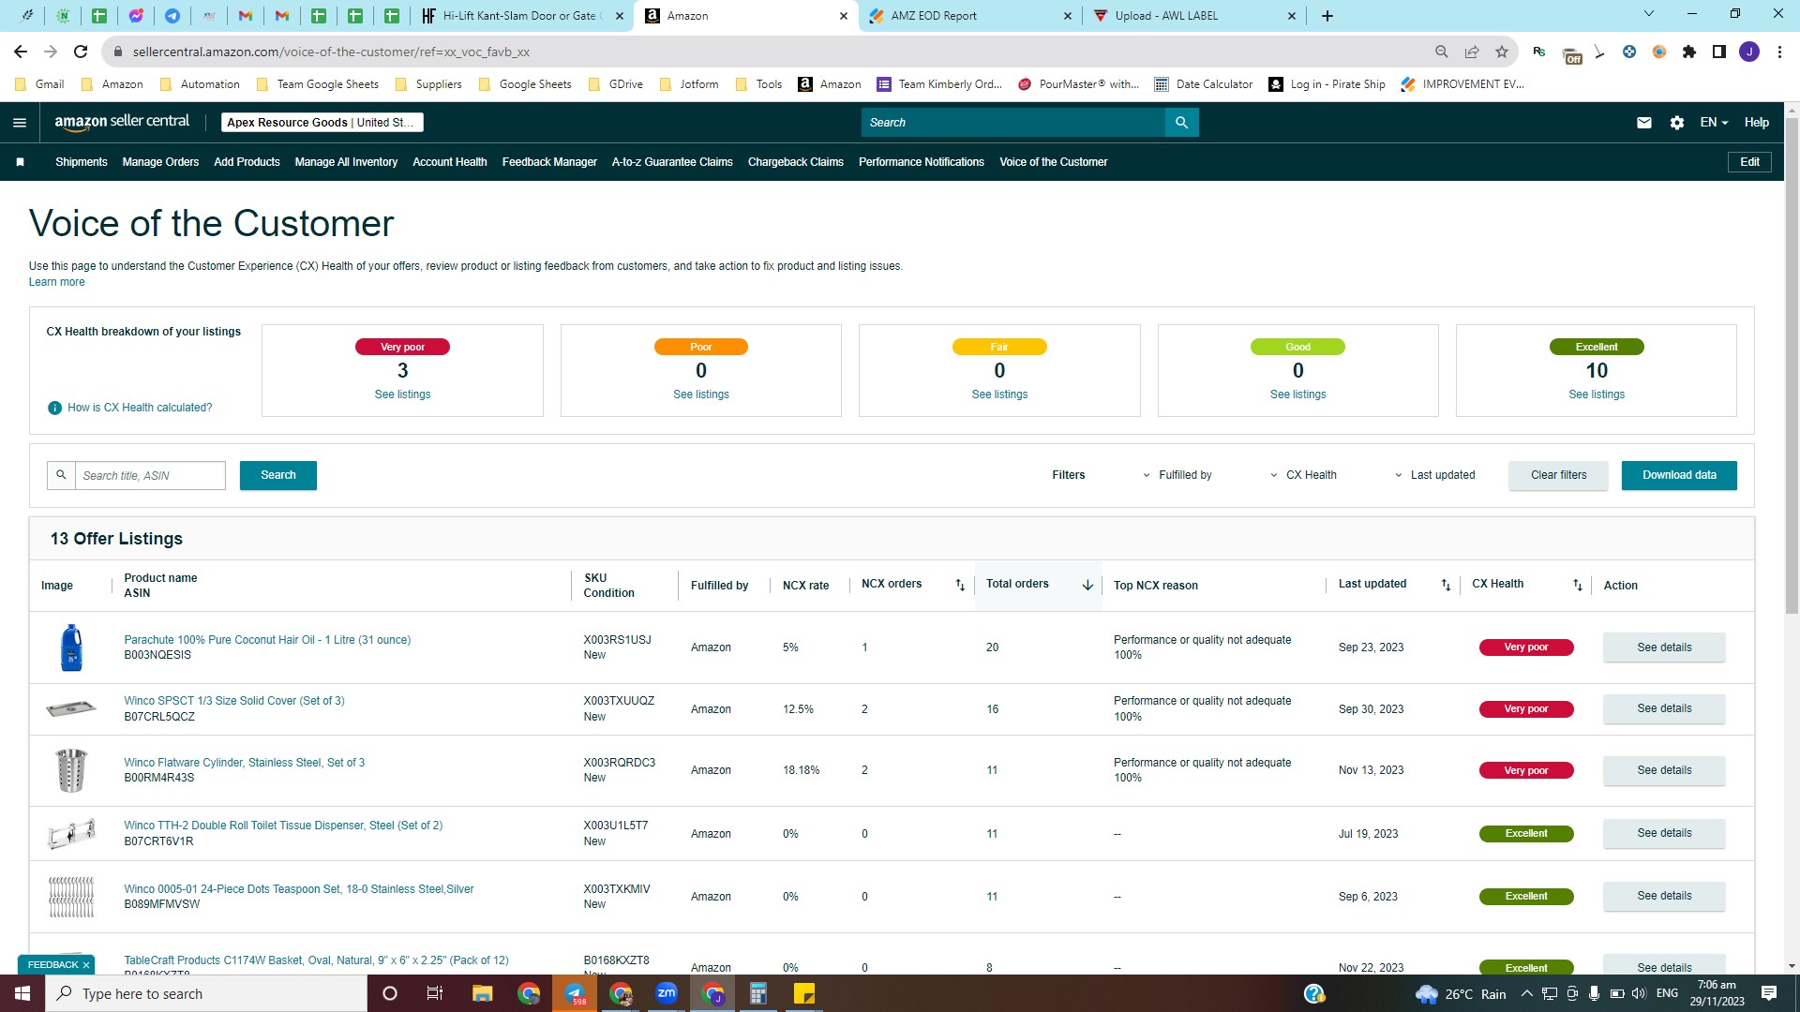Image resolution: width=1800 pixels, height=1012 pixels.
Task: Open Account Health in the nav bar
Action: tap(450, 162)
